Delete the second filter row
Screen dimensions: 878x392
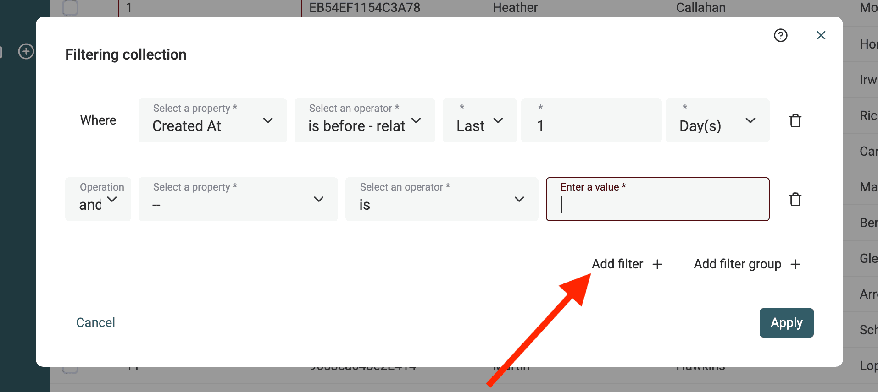click(795, 199)
